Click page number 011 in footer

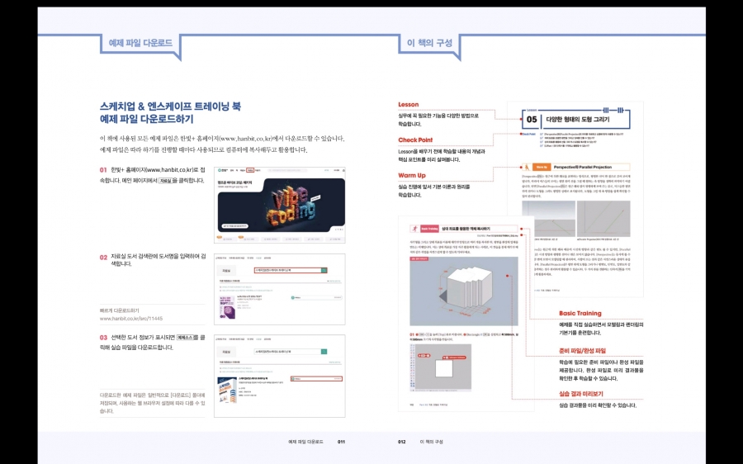(x=342, y=442)
